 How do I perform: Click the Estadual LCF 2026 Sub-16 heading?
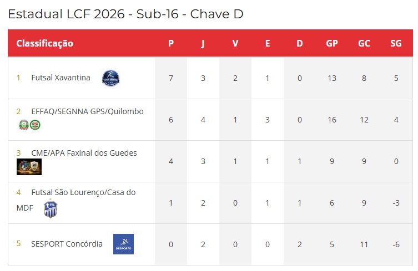[125, 14]
